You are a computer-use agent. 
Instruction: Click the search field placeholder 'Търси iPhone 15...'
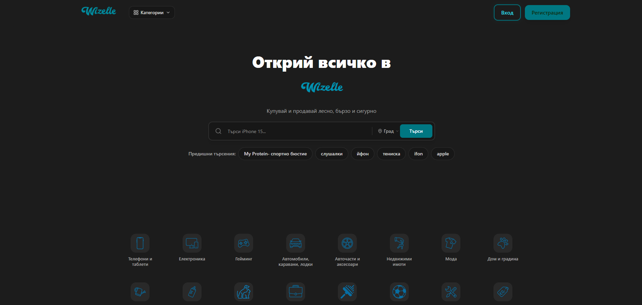tap(247, 131)
